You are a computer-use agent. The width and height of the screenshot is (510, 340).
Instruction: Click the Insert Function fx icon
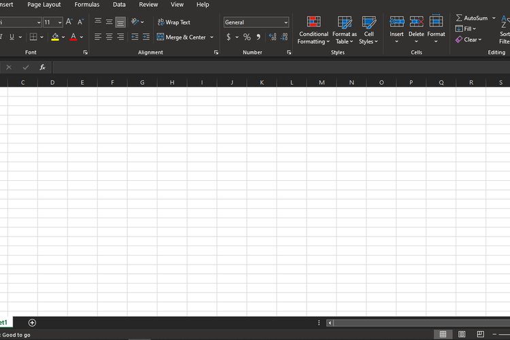coord(42,67)
